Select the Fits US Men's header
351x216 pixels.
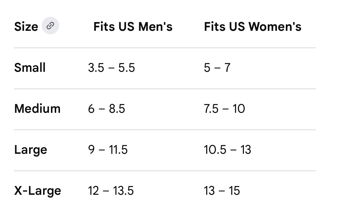pyautogui.click(x=133, y=27)
